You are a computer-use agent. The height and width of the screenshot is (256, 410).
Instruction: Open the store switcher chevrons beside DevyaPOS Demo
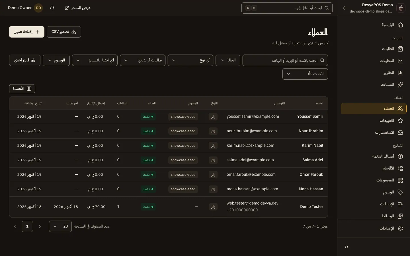[x=344, y=8]
